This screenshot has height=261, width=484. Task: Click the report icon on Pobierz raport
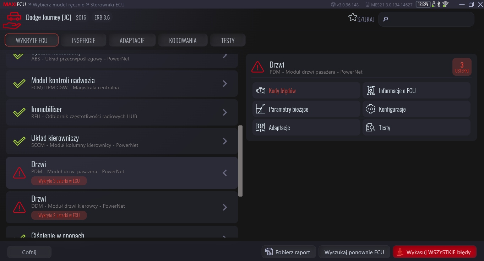269,252
